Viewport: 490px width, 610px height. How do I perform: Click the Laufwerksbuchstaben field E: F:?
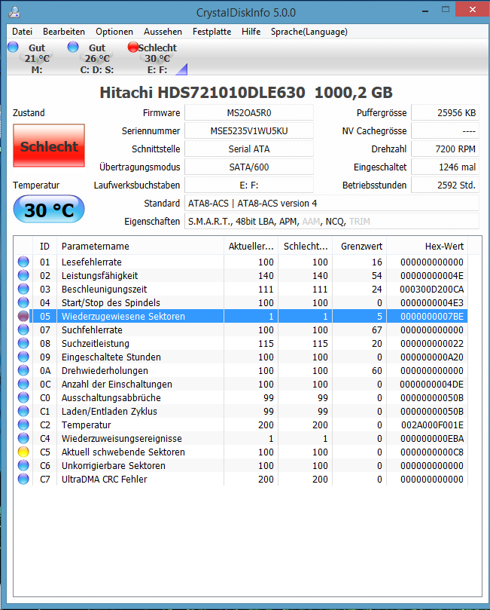coord(249,185)
